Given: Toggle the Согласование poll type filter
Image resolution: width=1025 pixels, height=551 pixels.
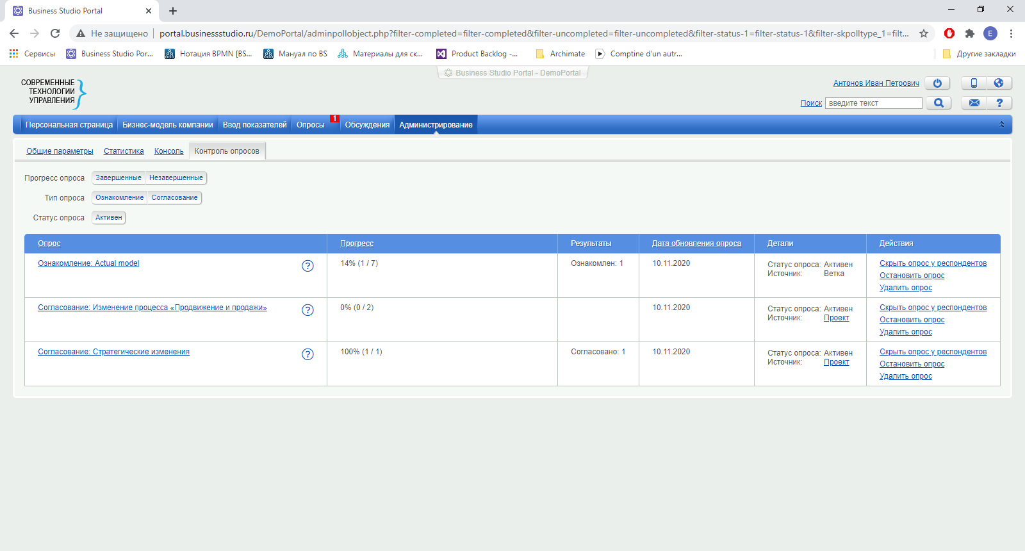Looking at the screenshot, I should click(x=174, y=198).
